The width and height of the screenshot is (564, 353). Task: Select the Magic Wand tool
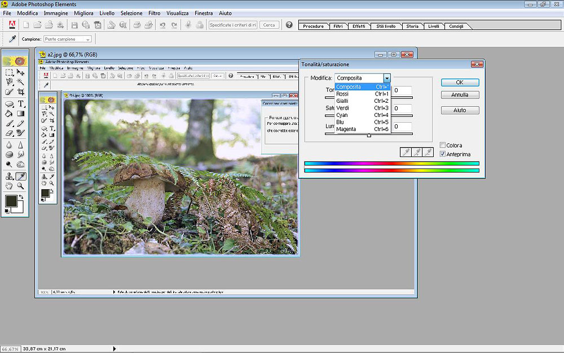point(21,82)
